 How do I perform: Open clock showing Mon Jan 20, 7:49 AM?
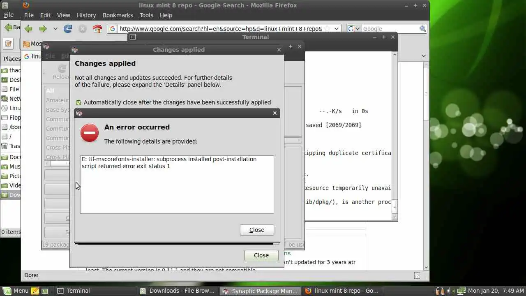click(496, 291)
